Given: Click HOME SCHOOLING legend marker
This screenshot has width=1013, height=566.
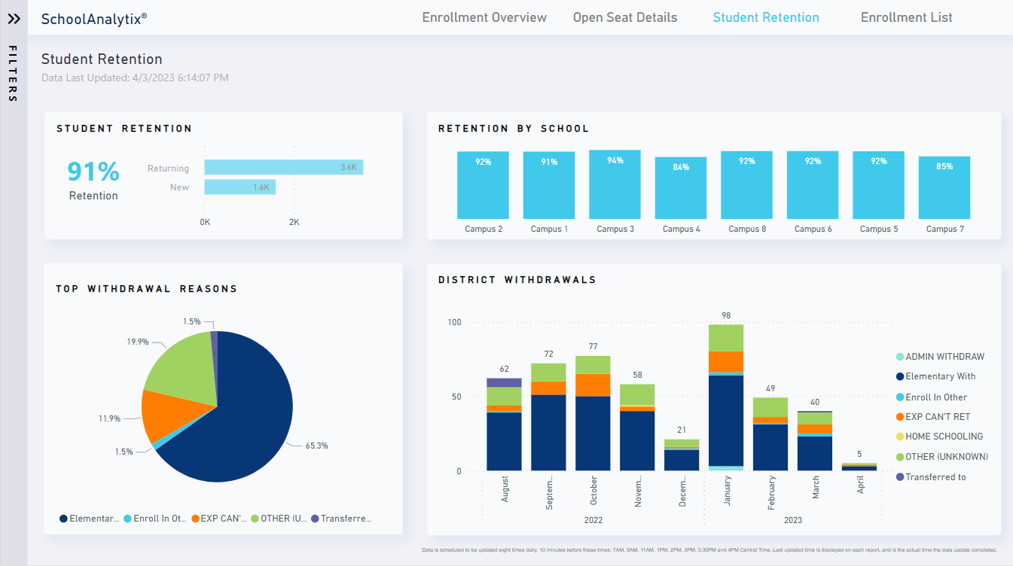Looking at the screenshot, I should pyautogui.click(x=900, y=437).
